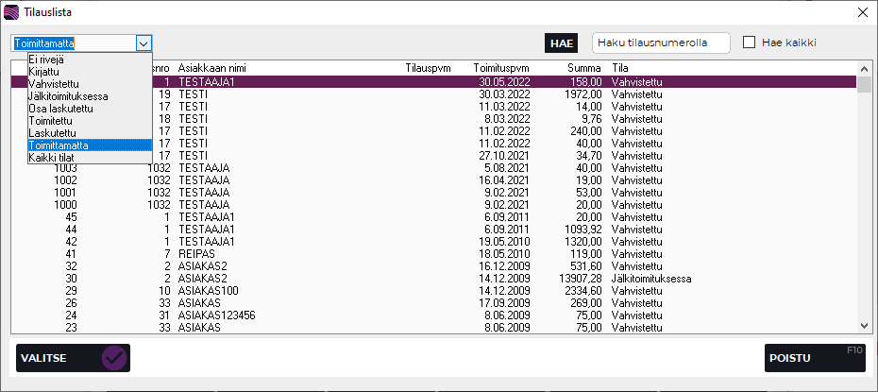The height and width of the screenshot is (392, 878).
Task: Sort by the Summa column header
Action: (x=584, y=68)
